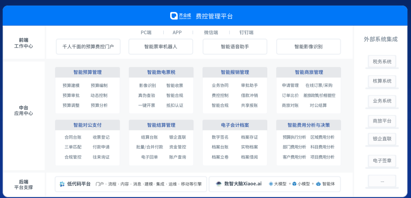Open 智能票审机器人 card

[x=161, y=46]
